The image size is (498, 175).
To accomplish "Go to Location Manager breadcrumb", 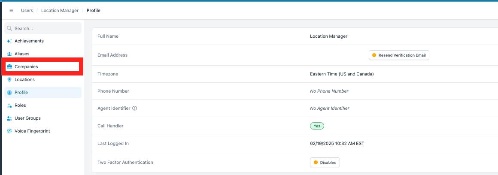I will point(60,10).
